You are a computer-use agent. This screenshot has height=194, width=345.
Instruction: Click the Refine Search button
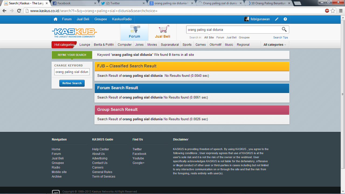click(x=72, y=83)
